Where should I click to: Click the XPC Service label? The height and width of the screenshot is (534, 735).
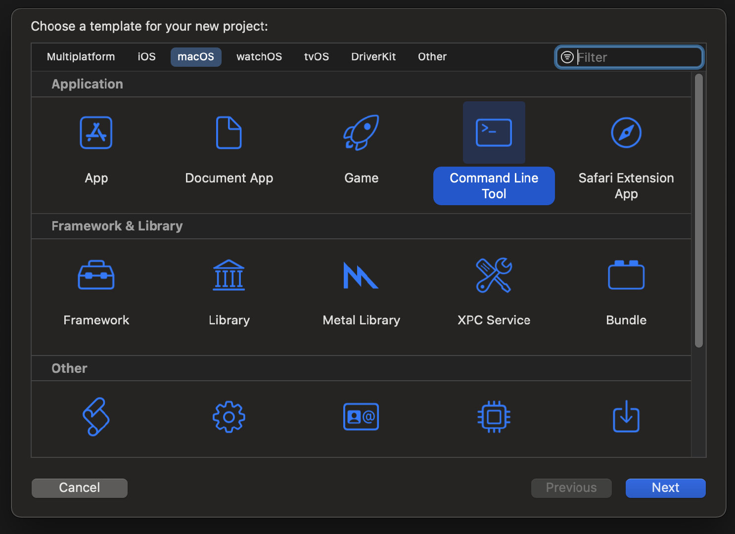(x=494, y=320)
